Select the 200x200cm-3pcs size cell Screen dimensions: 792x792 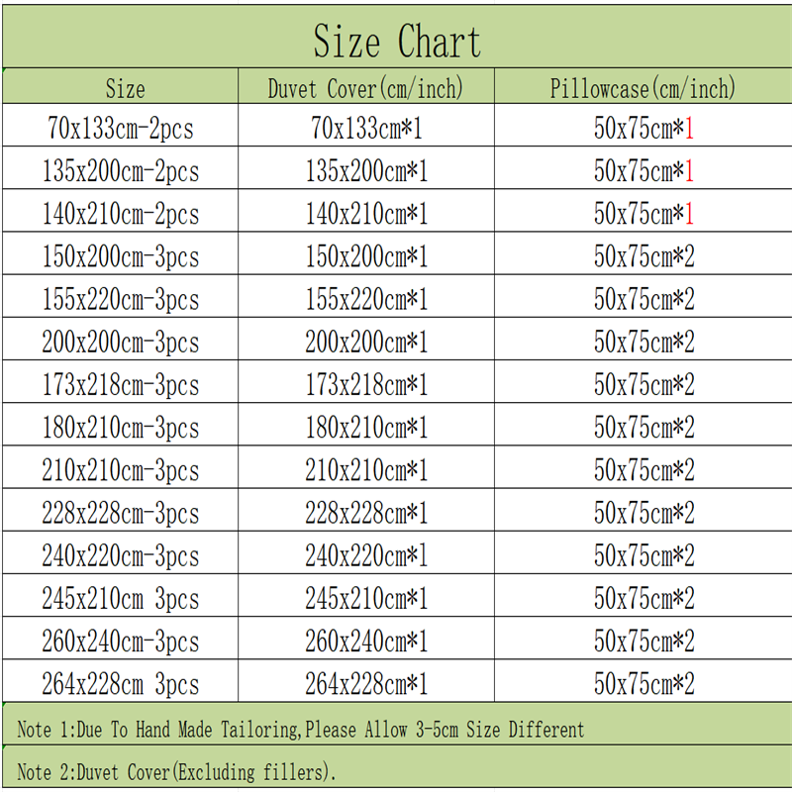(120, 343)
